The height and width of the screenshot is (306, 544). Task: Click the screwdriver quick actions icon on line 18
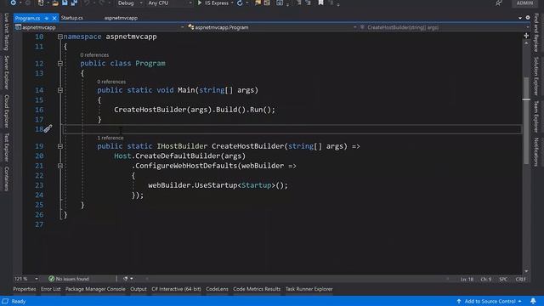click(48, 129)
